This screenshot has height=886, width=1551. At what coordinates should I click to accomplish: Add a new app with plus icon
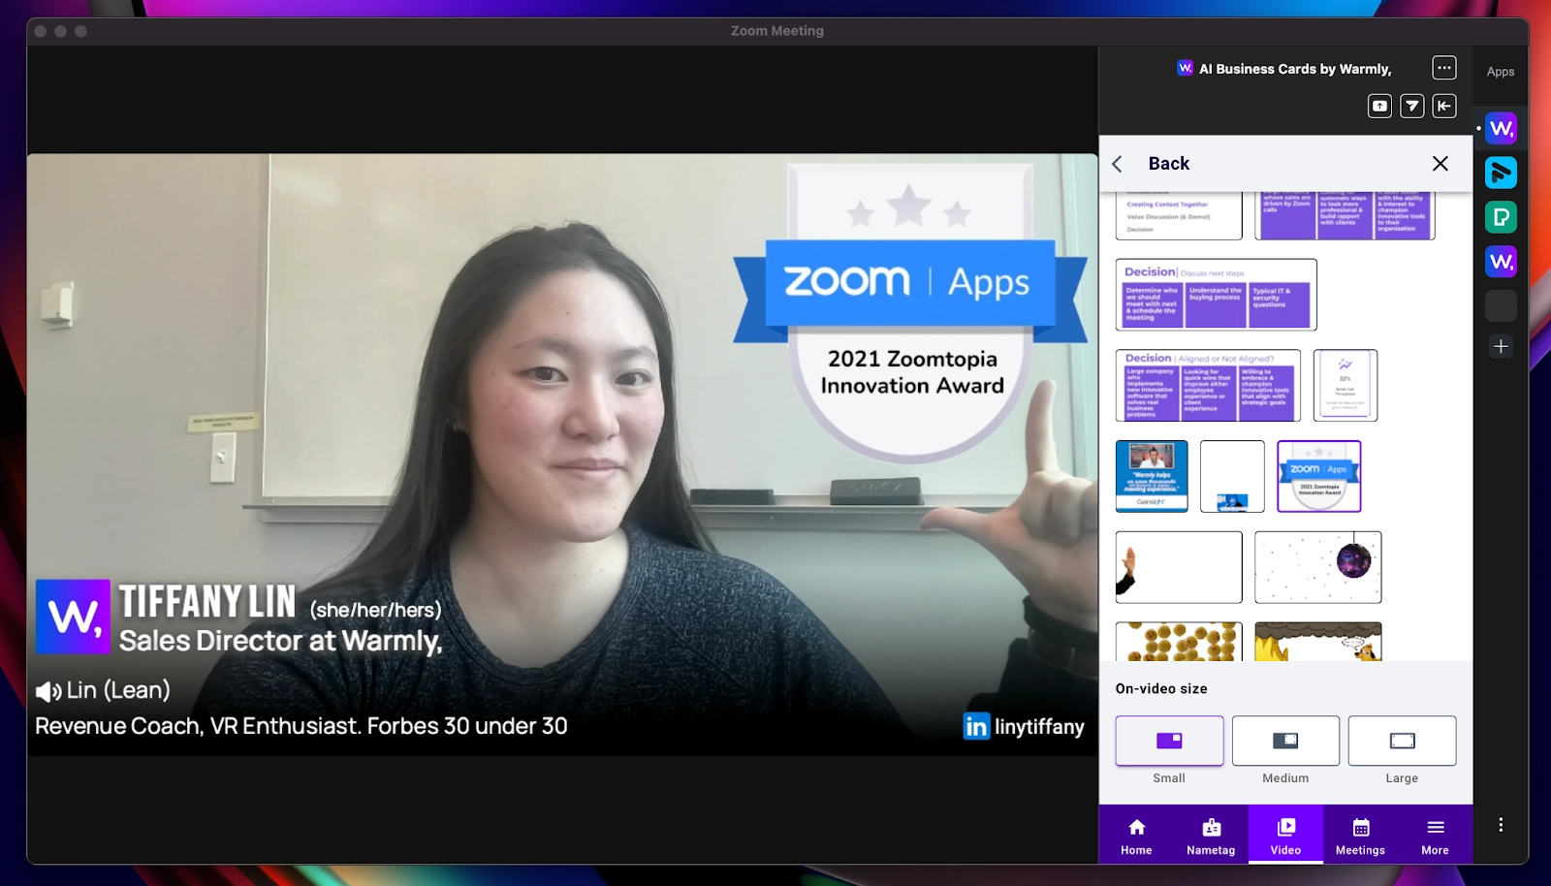coord(1501,346)
